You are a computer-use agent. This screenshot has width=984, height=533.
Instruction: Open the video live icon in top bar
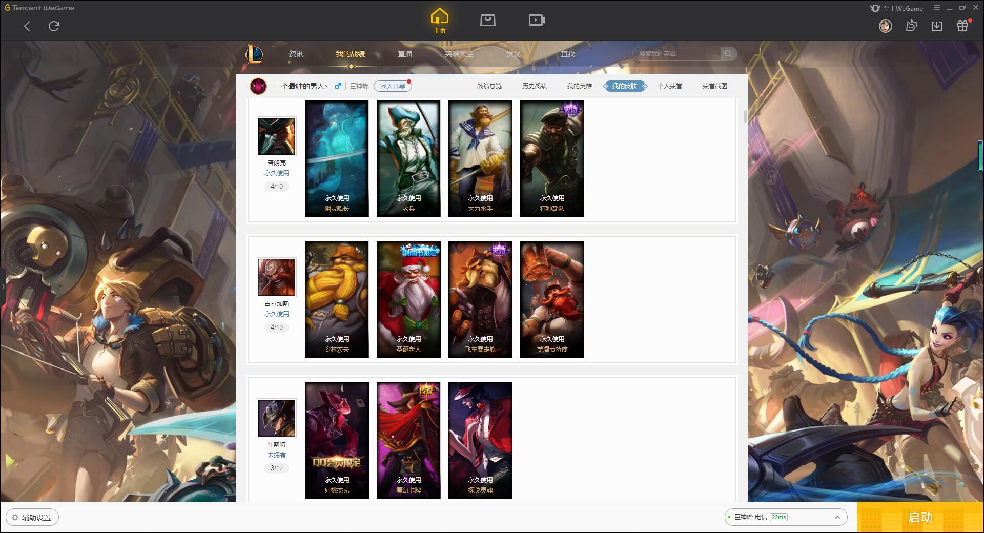coord(537,20)
